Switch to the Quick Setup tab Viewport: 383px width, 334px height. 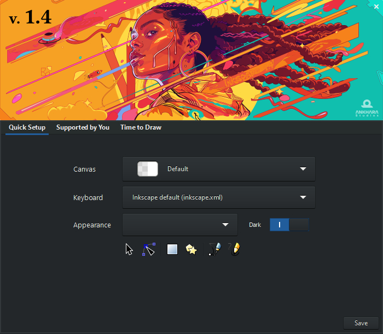(x=27, y=127)
